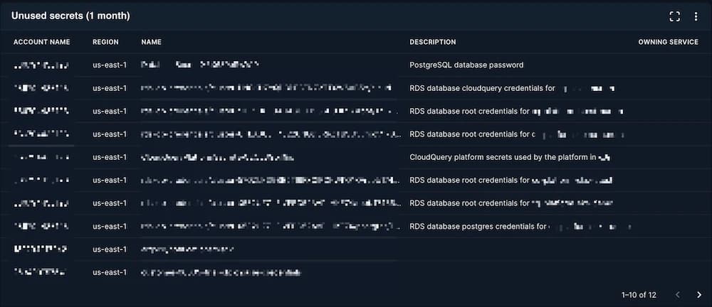
Task: Sort by the Account Name column header
Action: [41, 42]
